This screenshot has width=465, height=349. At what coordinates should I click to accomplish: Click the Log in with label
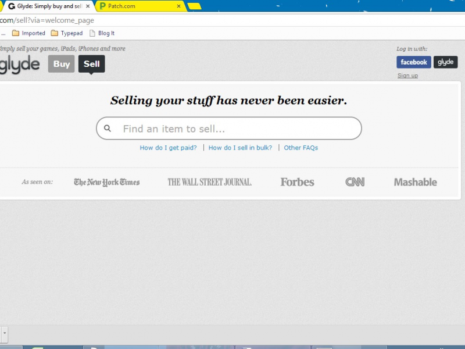tap(412, 49)
